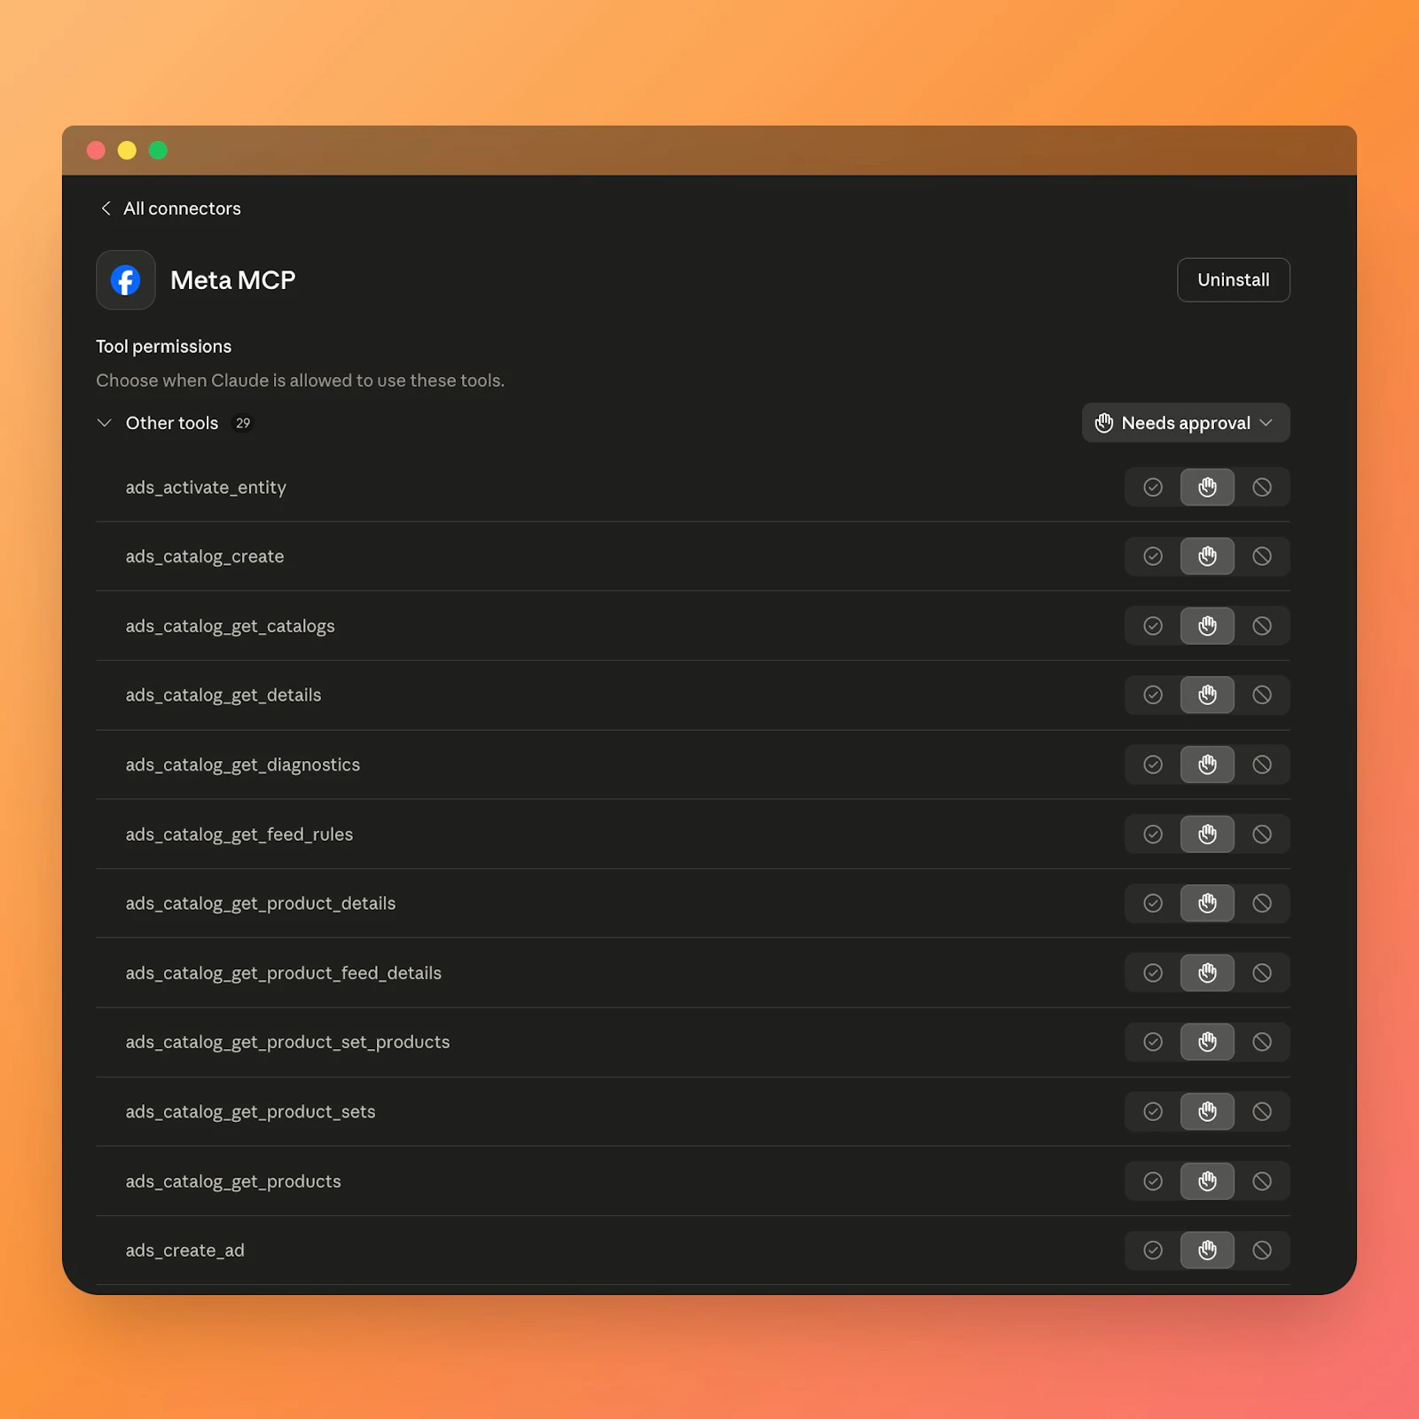Open the Needs approval dropdown

[1186, 423]
